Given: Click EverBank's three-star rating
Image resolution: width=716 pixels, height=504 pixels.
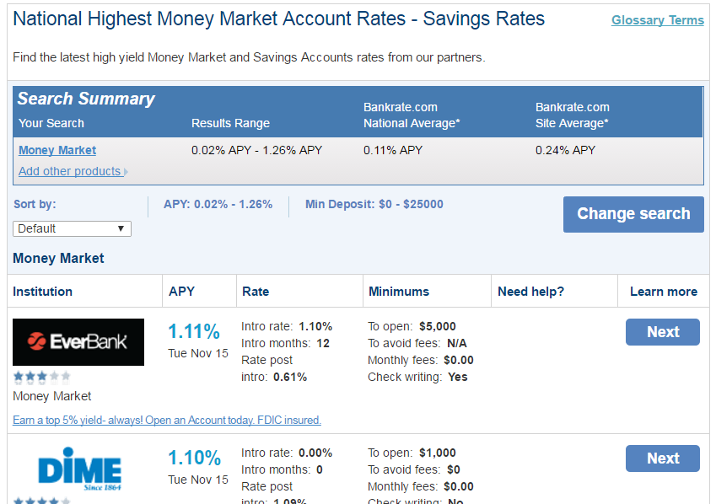Looking at the screenshot, I should coord(41,377).
